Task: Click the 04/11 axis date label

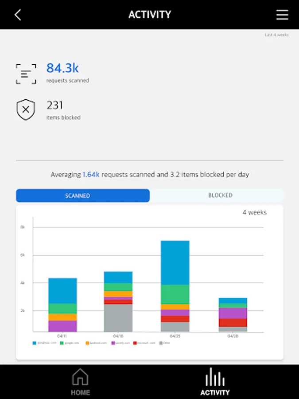Action: click(x=62, y=336)
